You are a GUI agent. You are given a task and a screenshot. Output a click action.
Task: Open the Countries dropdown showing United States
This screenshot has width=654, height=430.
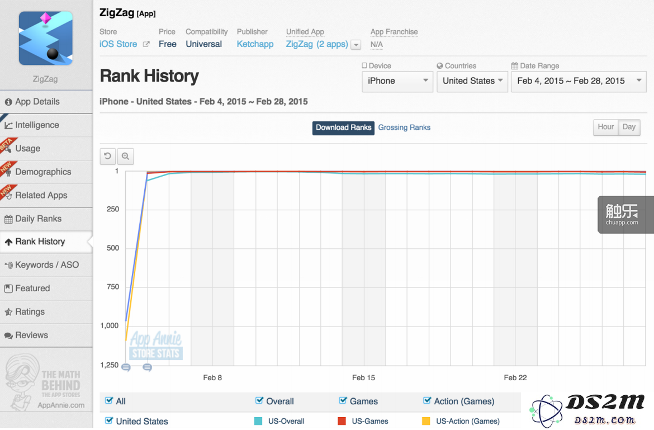click(472, 81)
